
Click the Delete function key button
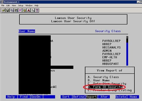pos(121,97)
